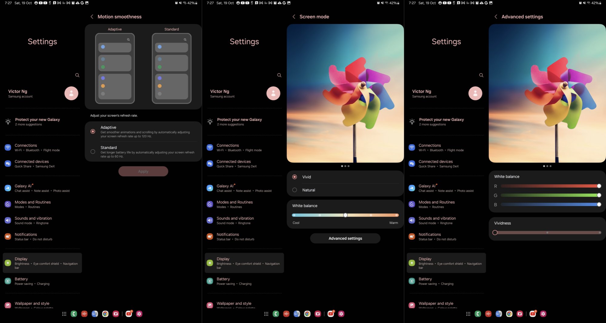The height and width of the screenshot is (323, 606).
Task: Open Victor Ng Samsung account, Advanced settings window
Action: (446, 93)
